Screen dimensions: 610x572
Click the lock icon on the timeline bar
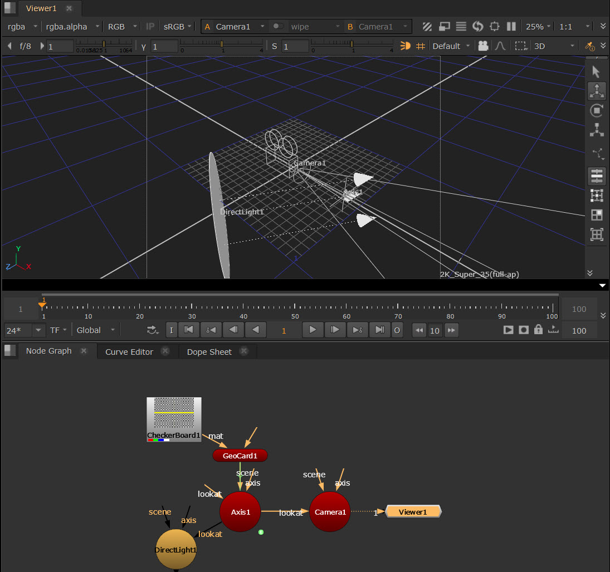coord(538,330)
